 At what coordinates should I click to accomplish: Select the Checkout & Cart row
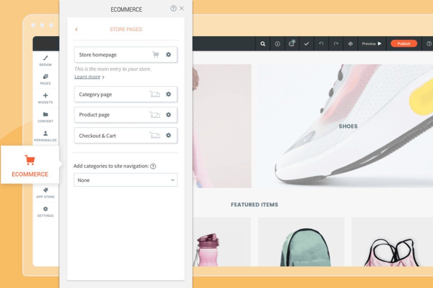click(126, 135)
